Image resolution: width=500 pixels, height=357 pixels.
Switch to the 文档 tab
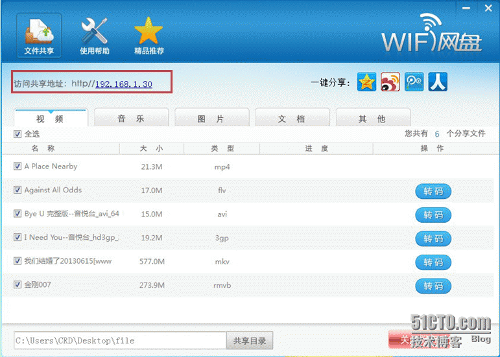point(292,118)
